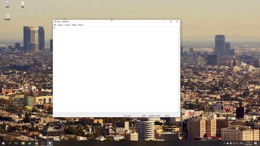Image resolution: width=260 pixels, height=146 pixels.
Task: Open taskbar search magnifier
Action: tap(10, 143)
